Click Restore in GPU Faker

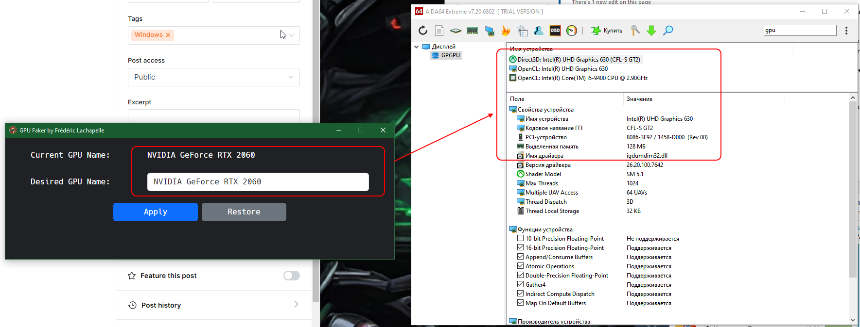pos(244,212)
